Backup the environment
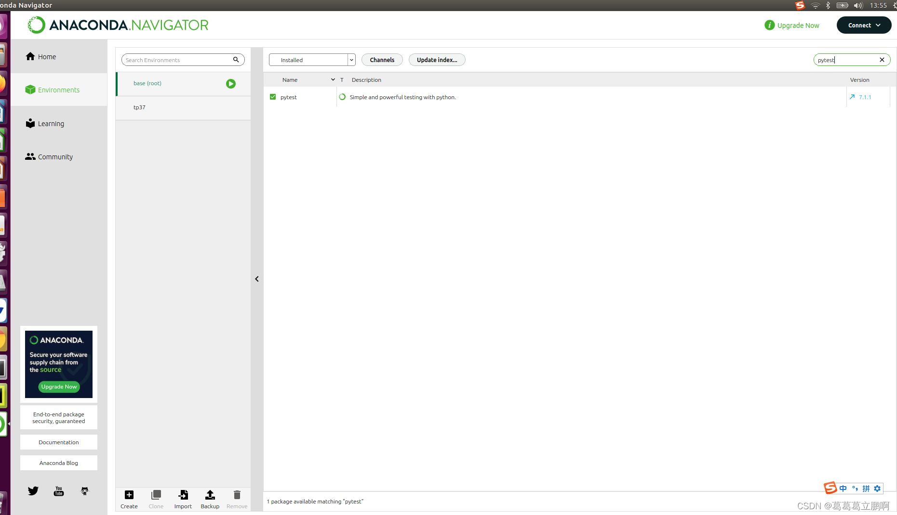Screen dimensions: 897x515 tap(210, 499)
